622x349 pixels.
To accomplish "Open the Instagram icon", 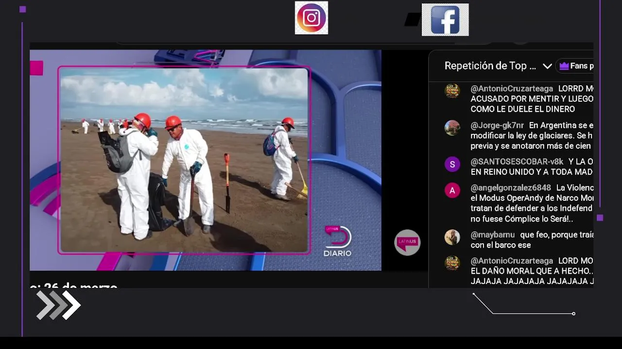I will pyautogui.click(x=311, y=18).
